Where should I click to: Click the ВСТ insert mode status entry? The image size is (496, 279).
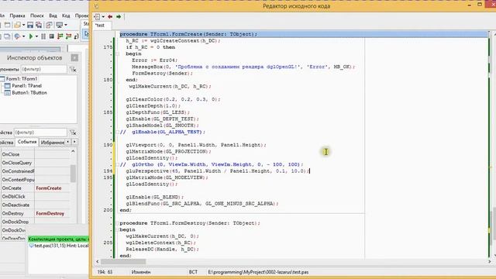(x=193, y=272)
